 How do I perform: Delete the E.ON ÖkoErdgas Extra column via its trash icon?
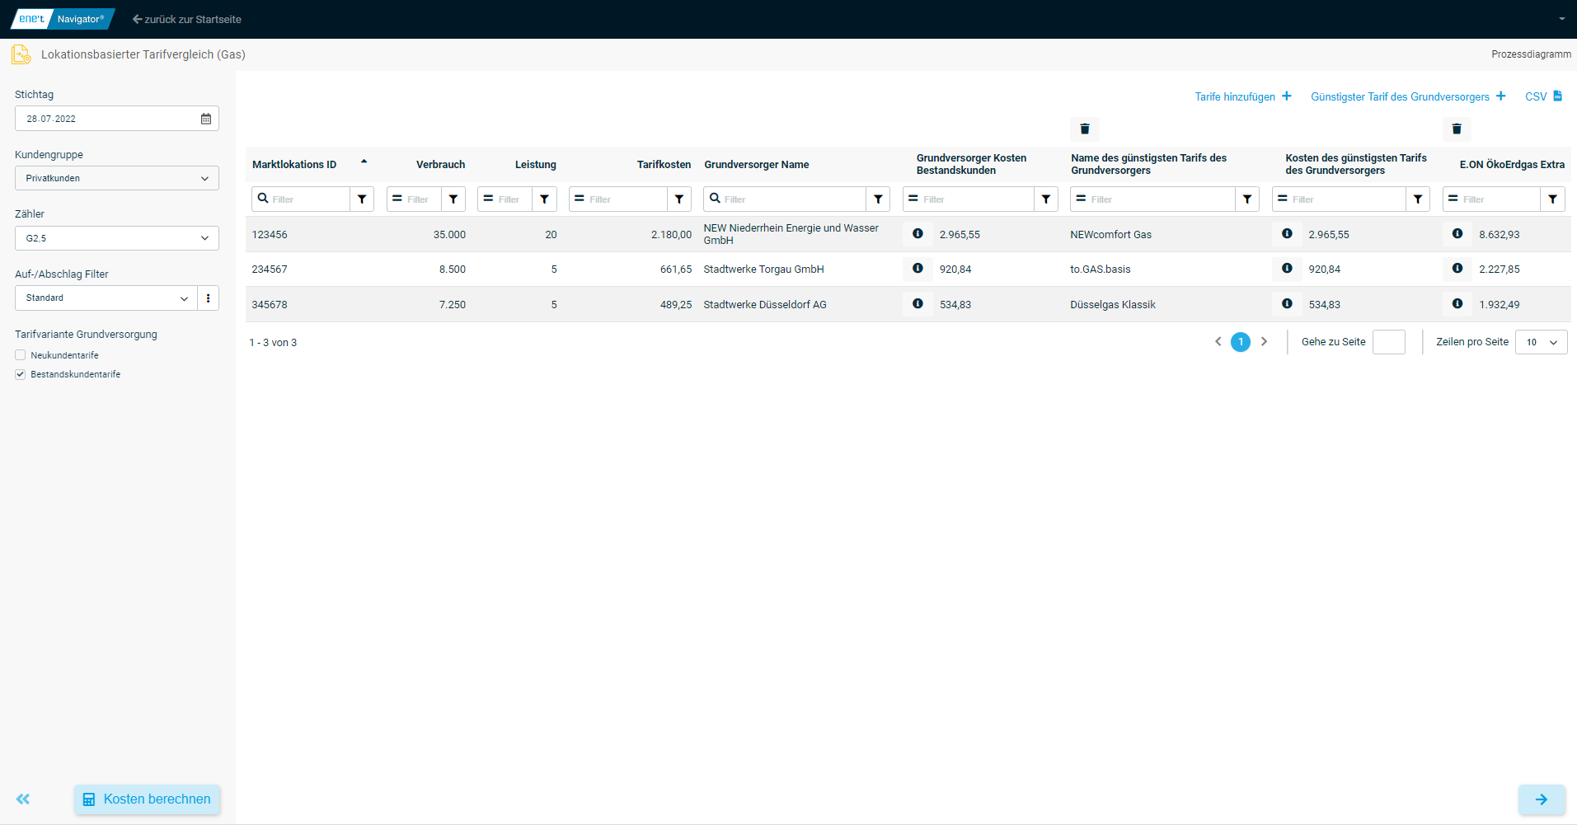pyautogui.click(x=1457, y=129)
